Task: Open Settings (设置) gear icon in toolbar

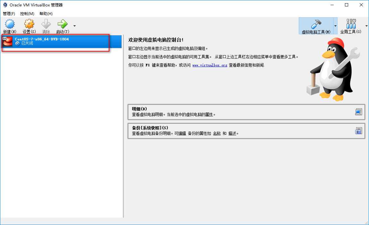Action: pos(29,26)
